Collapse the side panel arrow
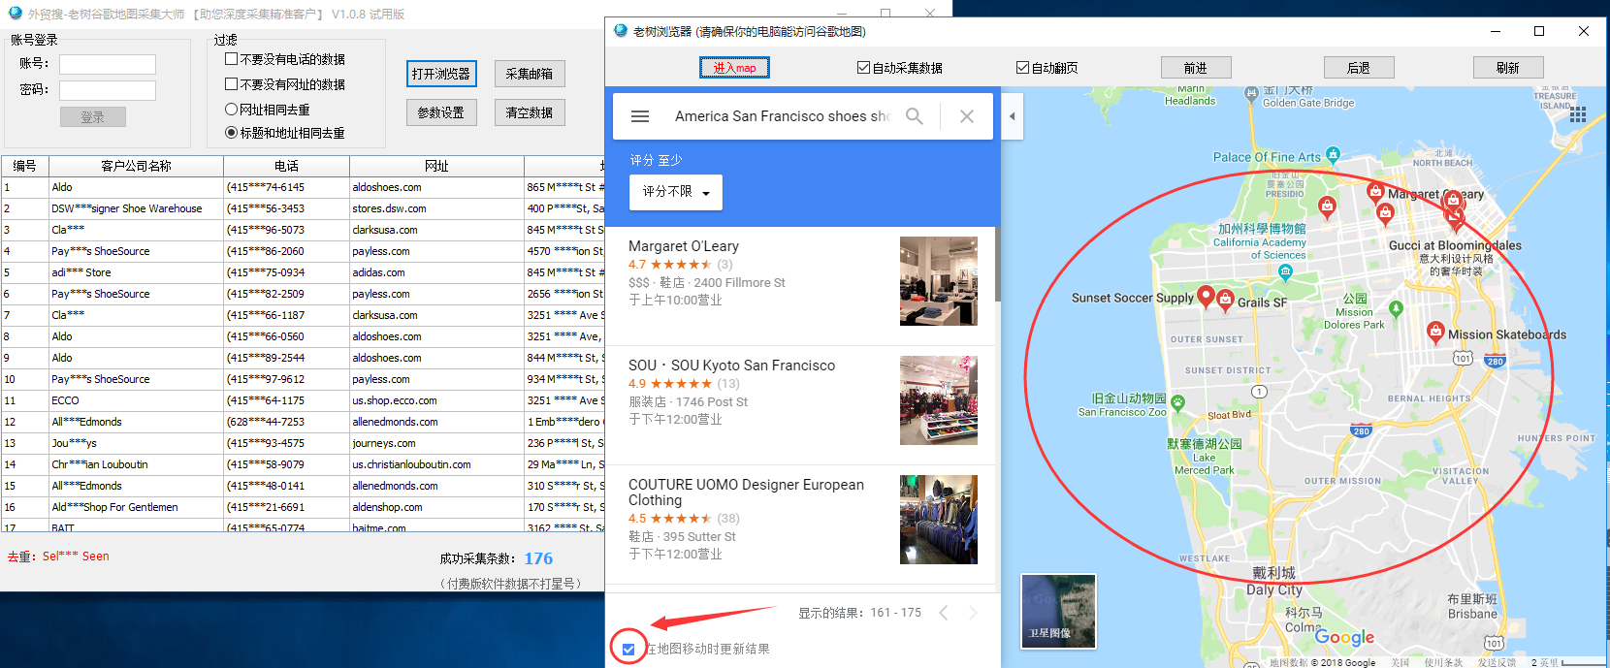The height and width of the screenshot is (668, 1610). pyautogui.click(x=1012, y=116)
